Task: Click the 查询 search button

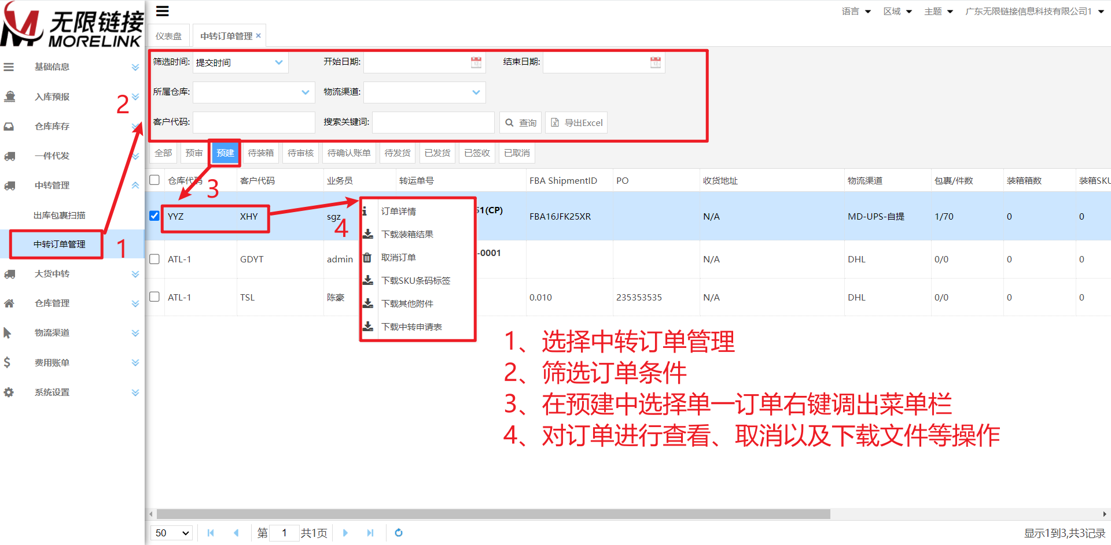Action: (521, 123)
